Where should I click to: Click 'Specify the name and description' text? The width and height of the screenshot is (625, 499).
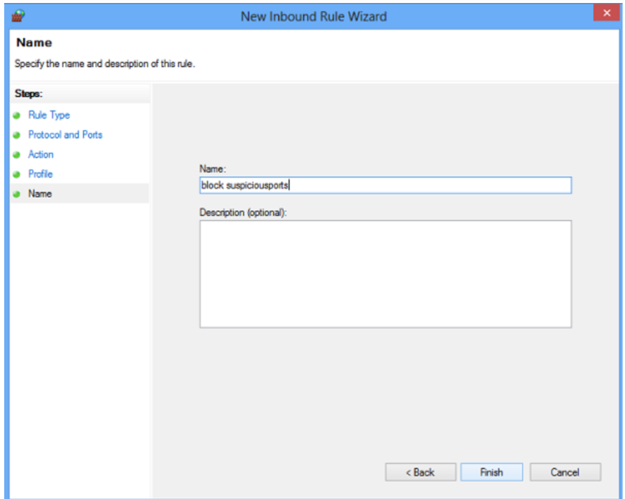(105, 64)
